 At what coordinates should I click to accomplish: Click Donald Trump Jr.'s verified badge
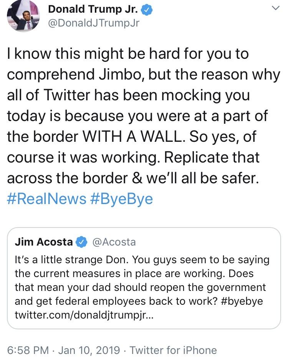coord(147,10)
